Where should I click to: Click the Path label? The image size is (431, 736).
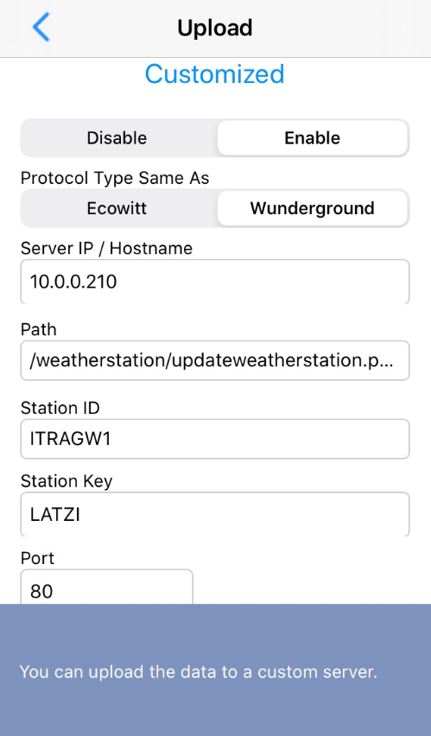click(x=39, y=329)
